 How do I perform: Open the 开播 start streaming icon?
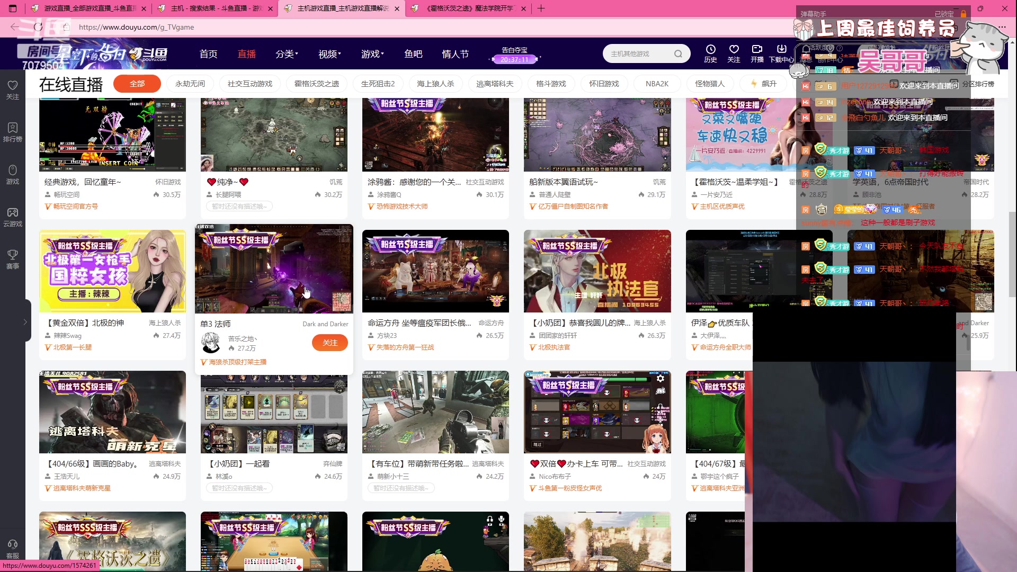tap(757, 53)
